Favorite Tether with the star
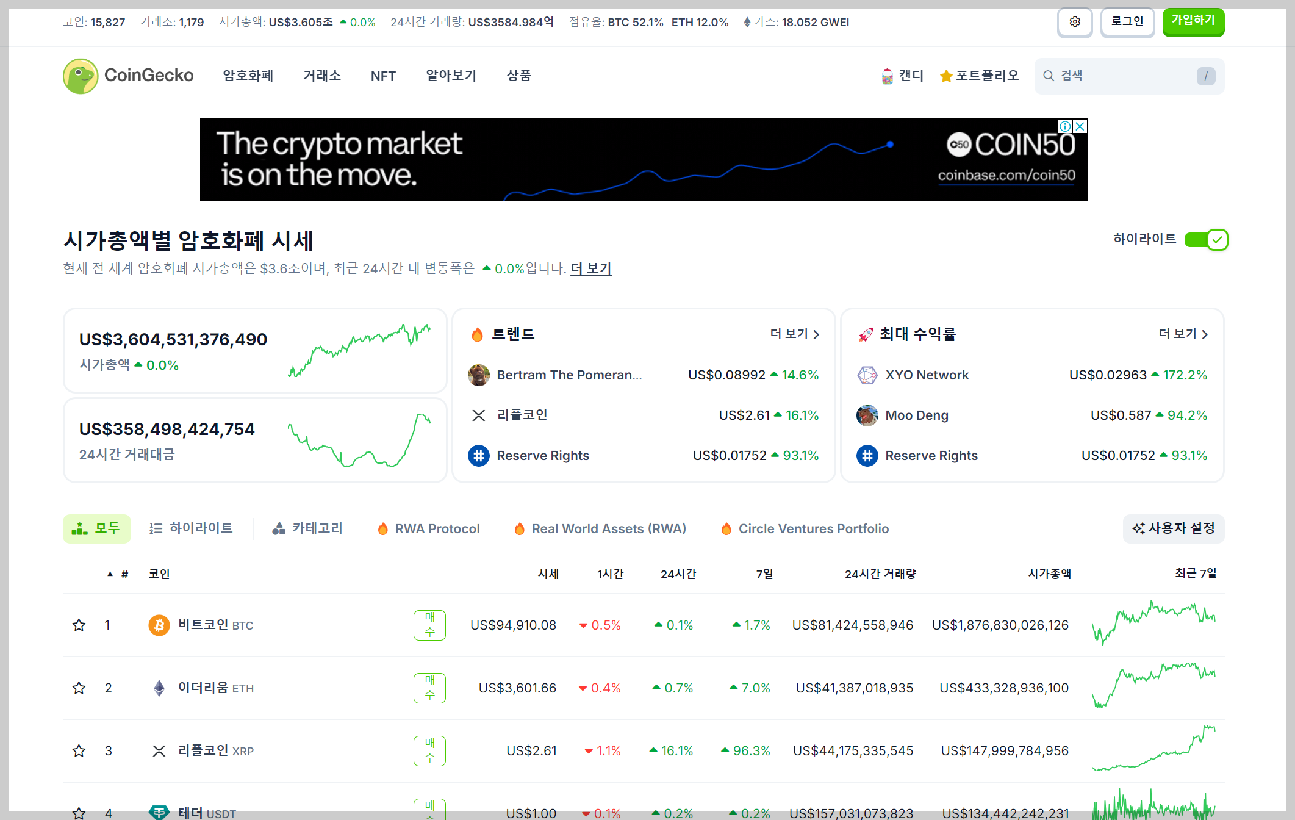Image resolution: width=1295 pixels, height=820 pixels. coord(79,813)
